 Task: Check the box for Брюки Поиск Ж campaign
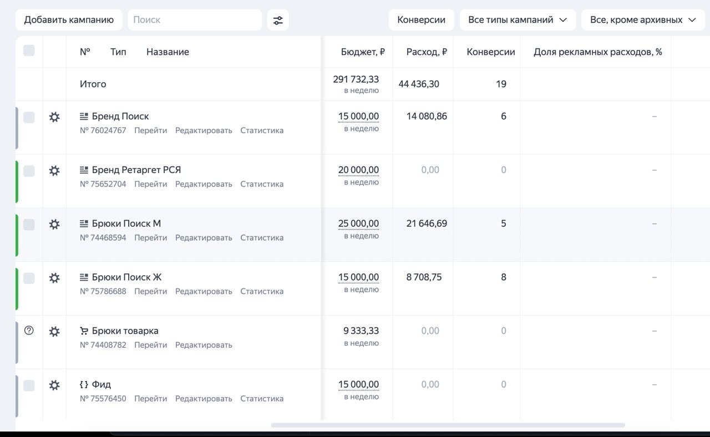pos(29,278)
